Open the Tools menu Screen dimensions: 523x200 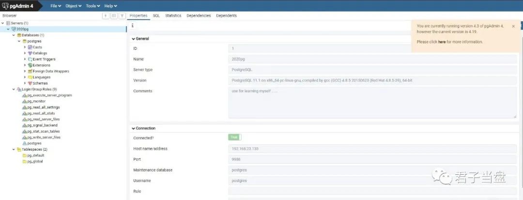[x=93, y=6]
